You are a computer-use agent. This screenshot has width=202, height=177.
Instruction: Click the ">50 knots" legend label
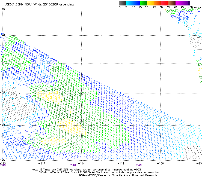194,7
